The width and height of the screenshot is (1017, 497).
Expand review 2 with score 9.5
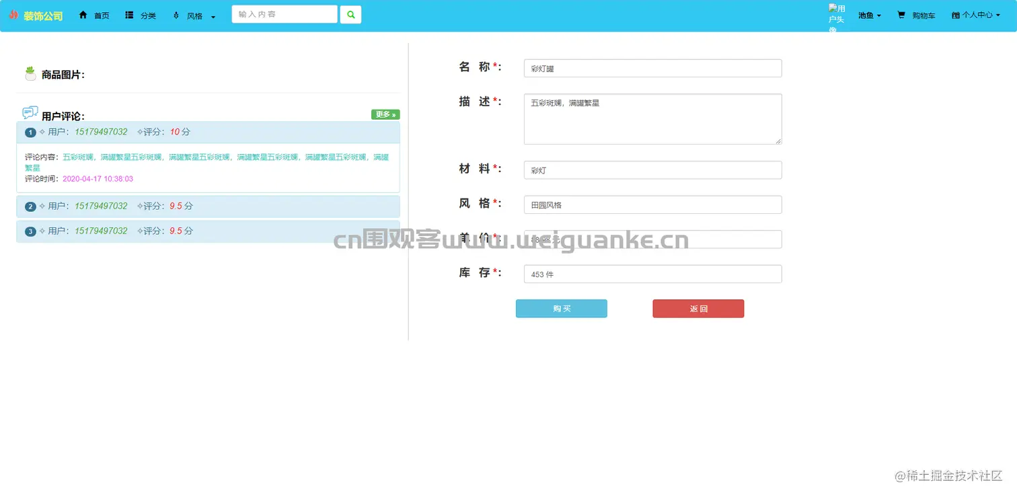coord(208,206)
